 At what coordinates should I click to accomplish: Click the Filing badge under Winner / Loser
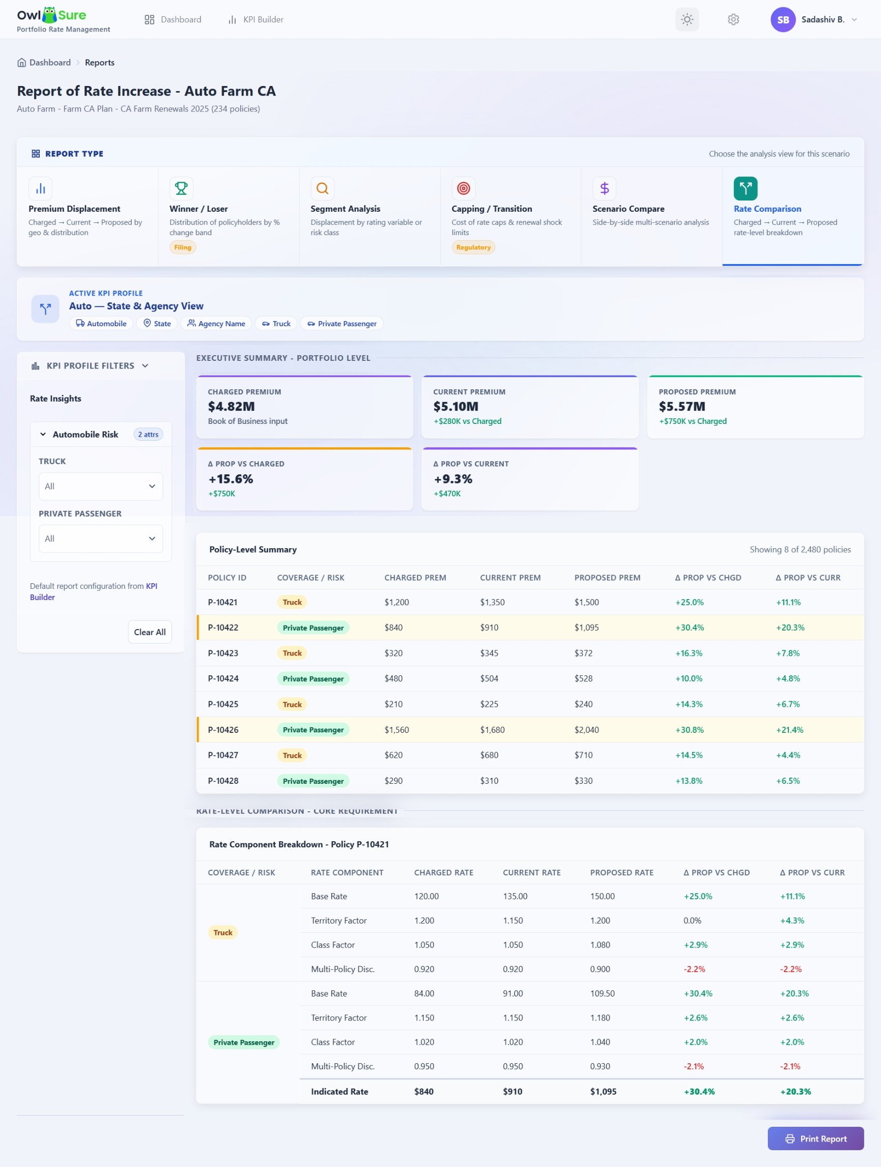[183, 247]
